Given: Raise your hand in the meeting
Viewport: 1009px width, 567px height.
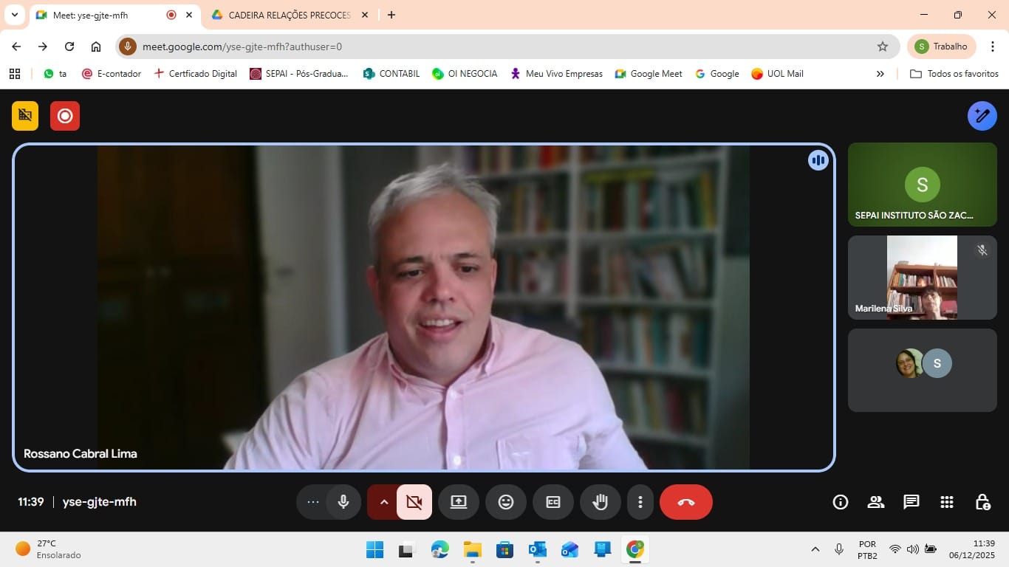Looking at the screenshot, I should (x=600, y=502).
